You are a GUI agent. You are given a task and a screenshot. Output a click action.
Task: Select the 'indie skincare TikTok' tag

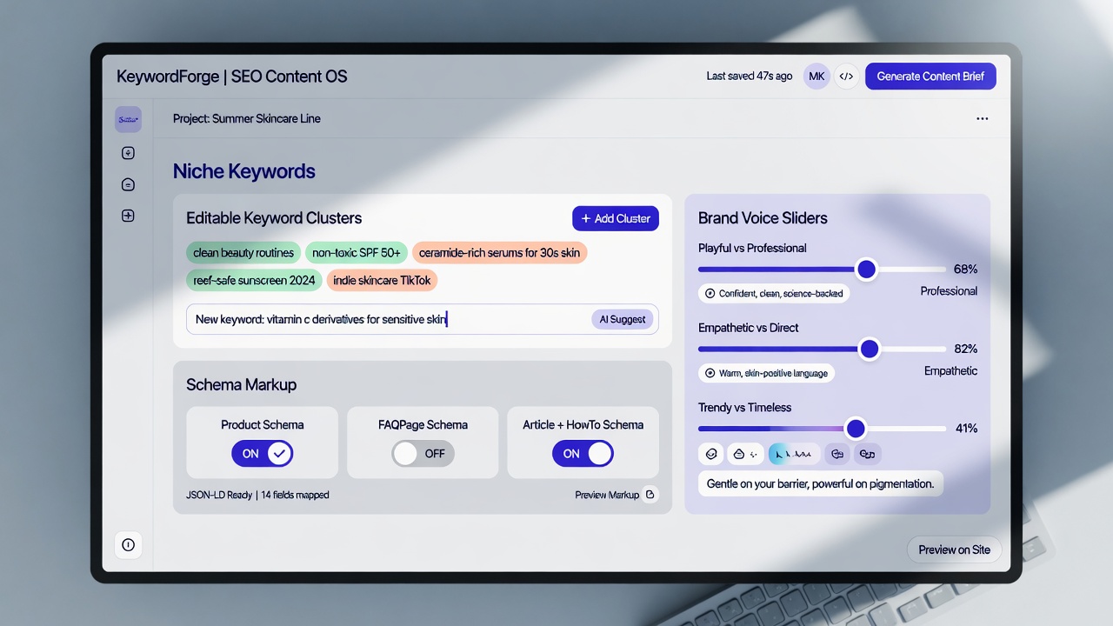click(382, 280)
